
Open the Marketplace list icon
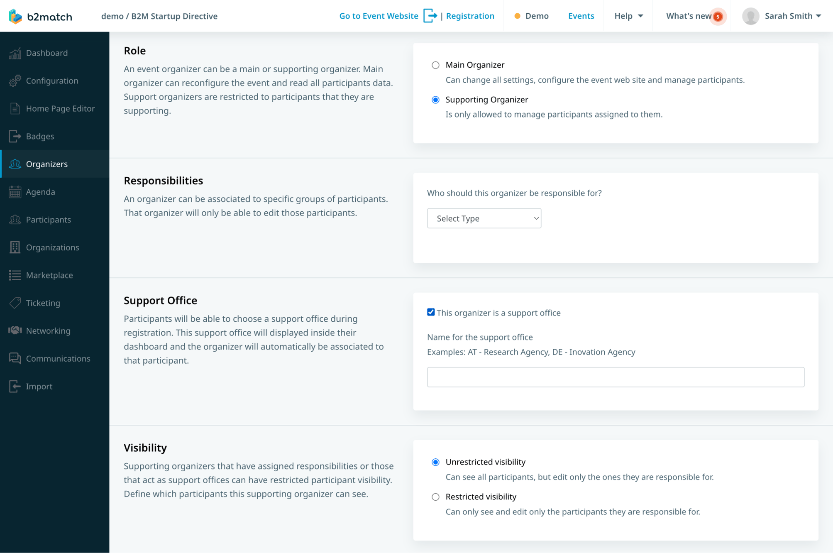15,275
